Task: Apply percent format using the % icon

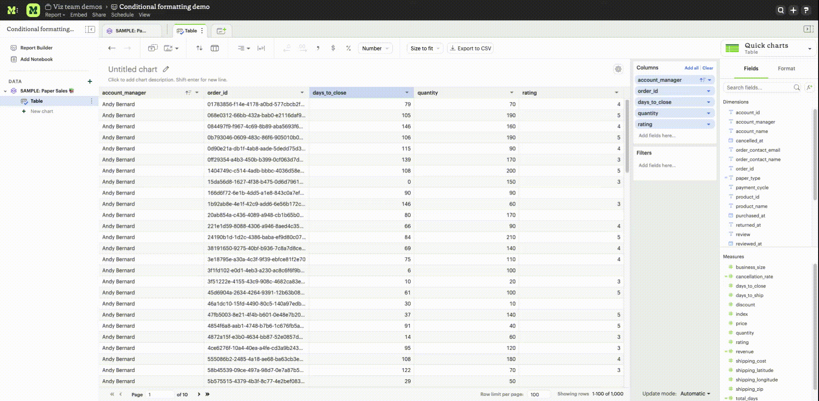Action: click(349, 48)
